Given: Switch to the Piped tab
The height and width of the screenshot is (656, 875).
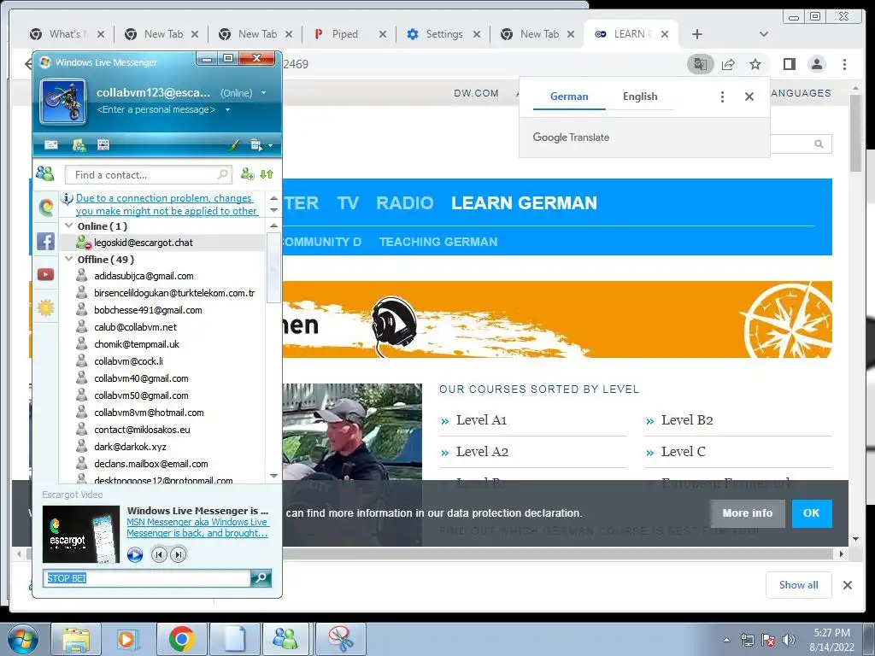Looking at the screenshot, I should (349, 34).
